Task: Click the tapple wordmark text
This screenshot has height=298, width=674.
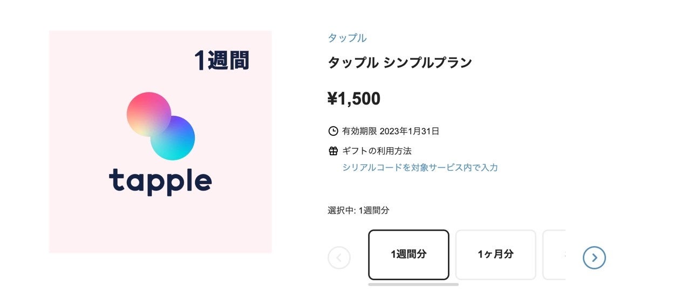Action: pyautogui.click(x=160, y=181)
